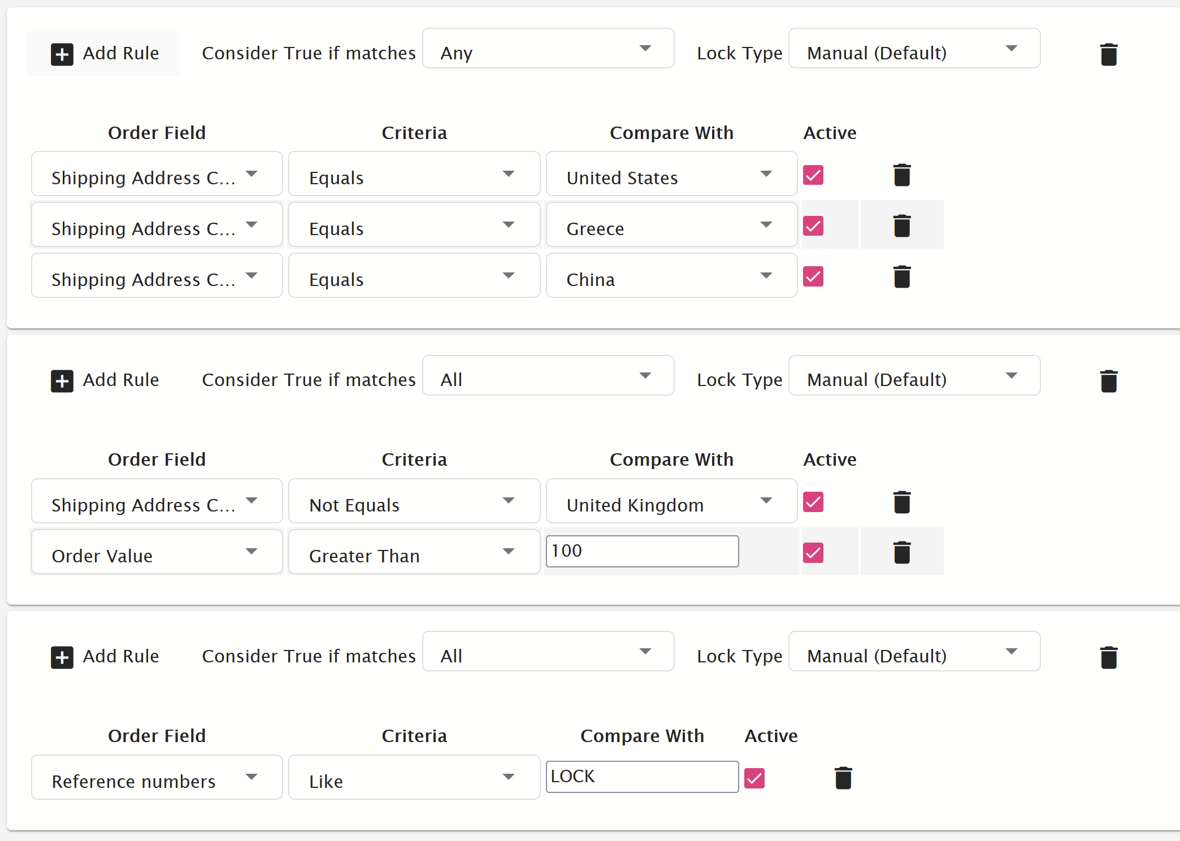Click plus icon in first group's Add Rule

[x=62, y=54]
